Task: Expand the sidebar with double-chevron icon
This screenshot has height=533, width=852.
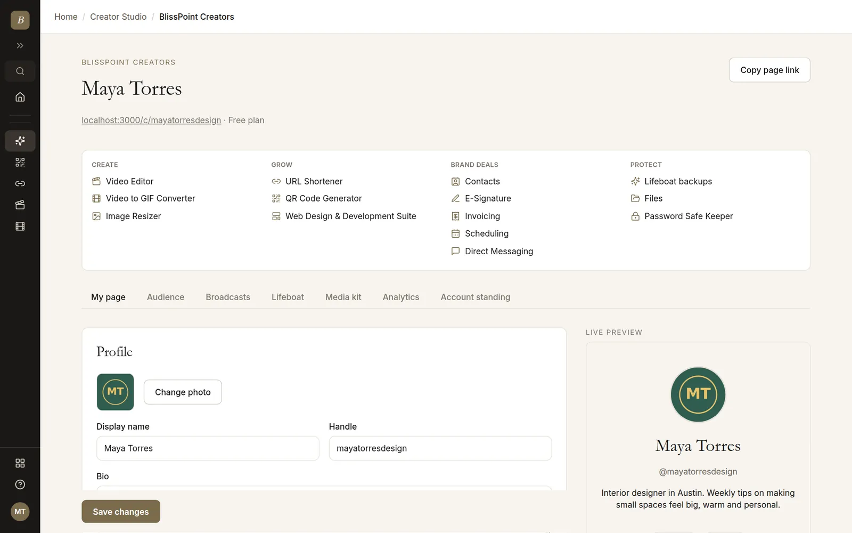Action: click(x=20, y=46)
